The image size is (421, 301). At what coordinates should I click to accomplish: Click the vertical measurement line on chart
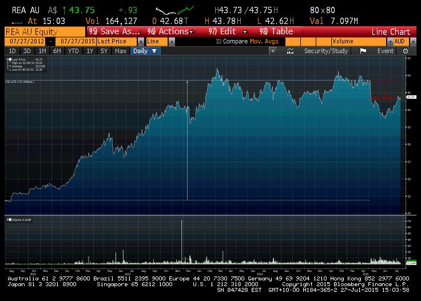(188, 140)
